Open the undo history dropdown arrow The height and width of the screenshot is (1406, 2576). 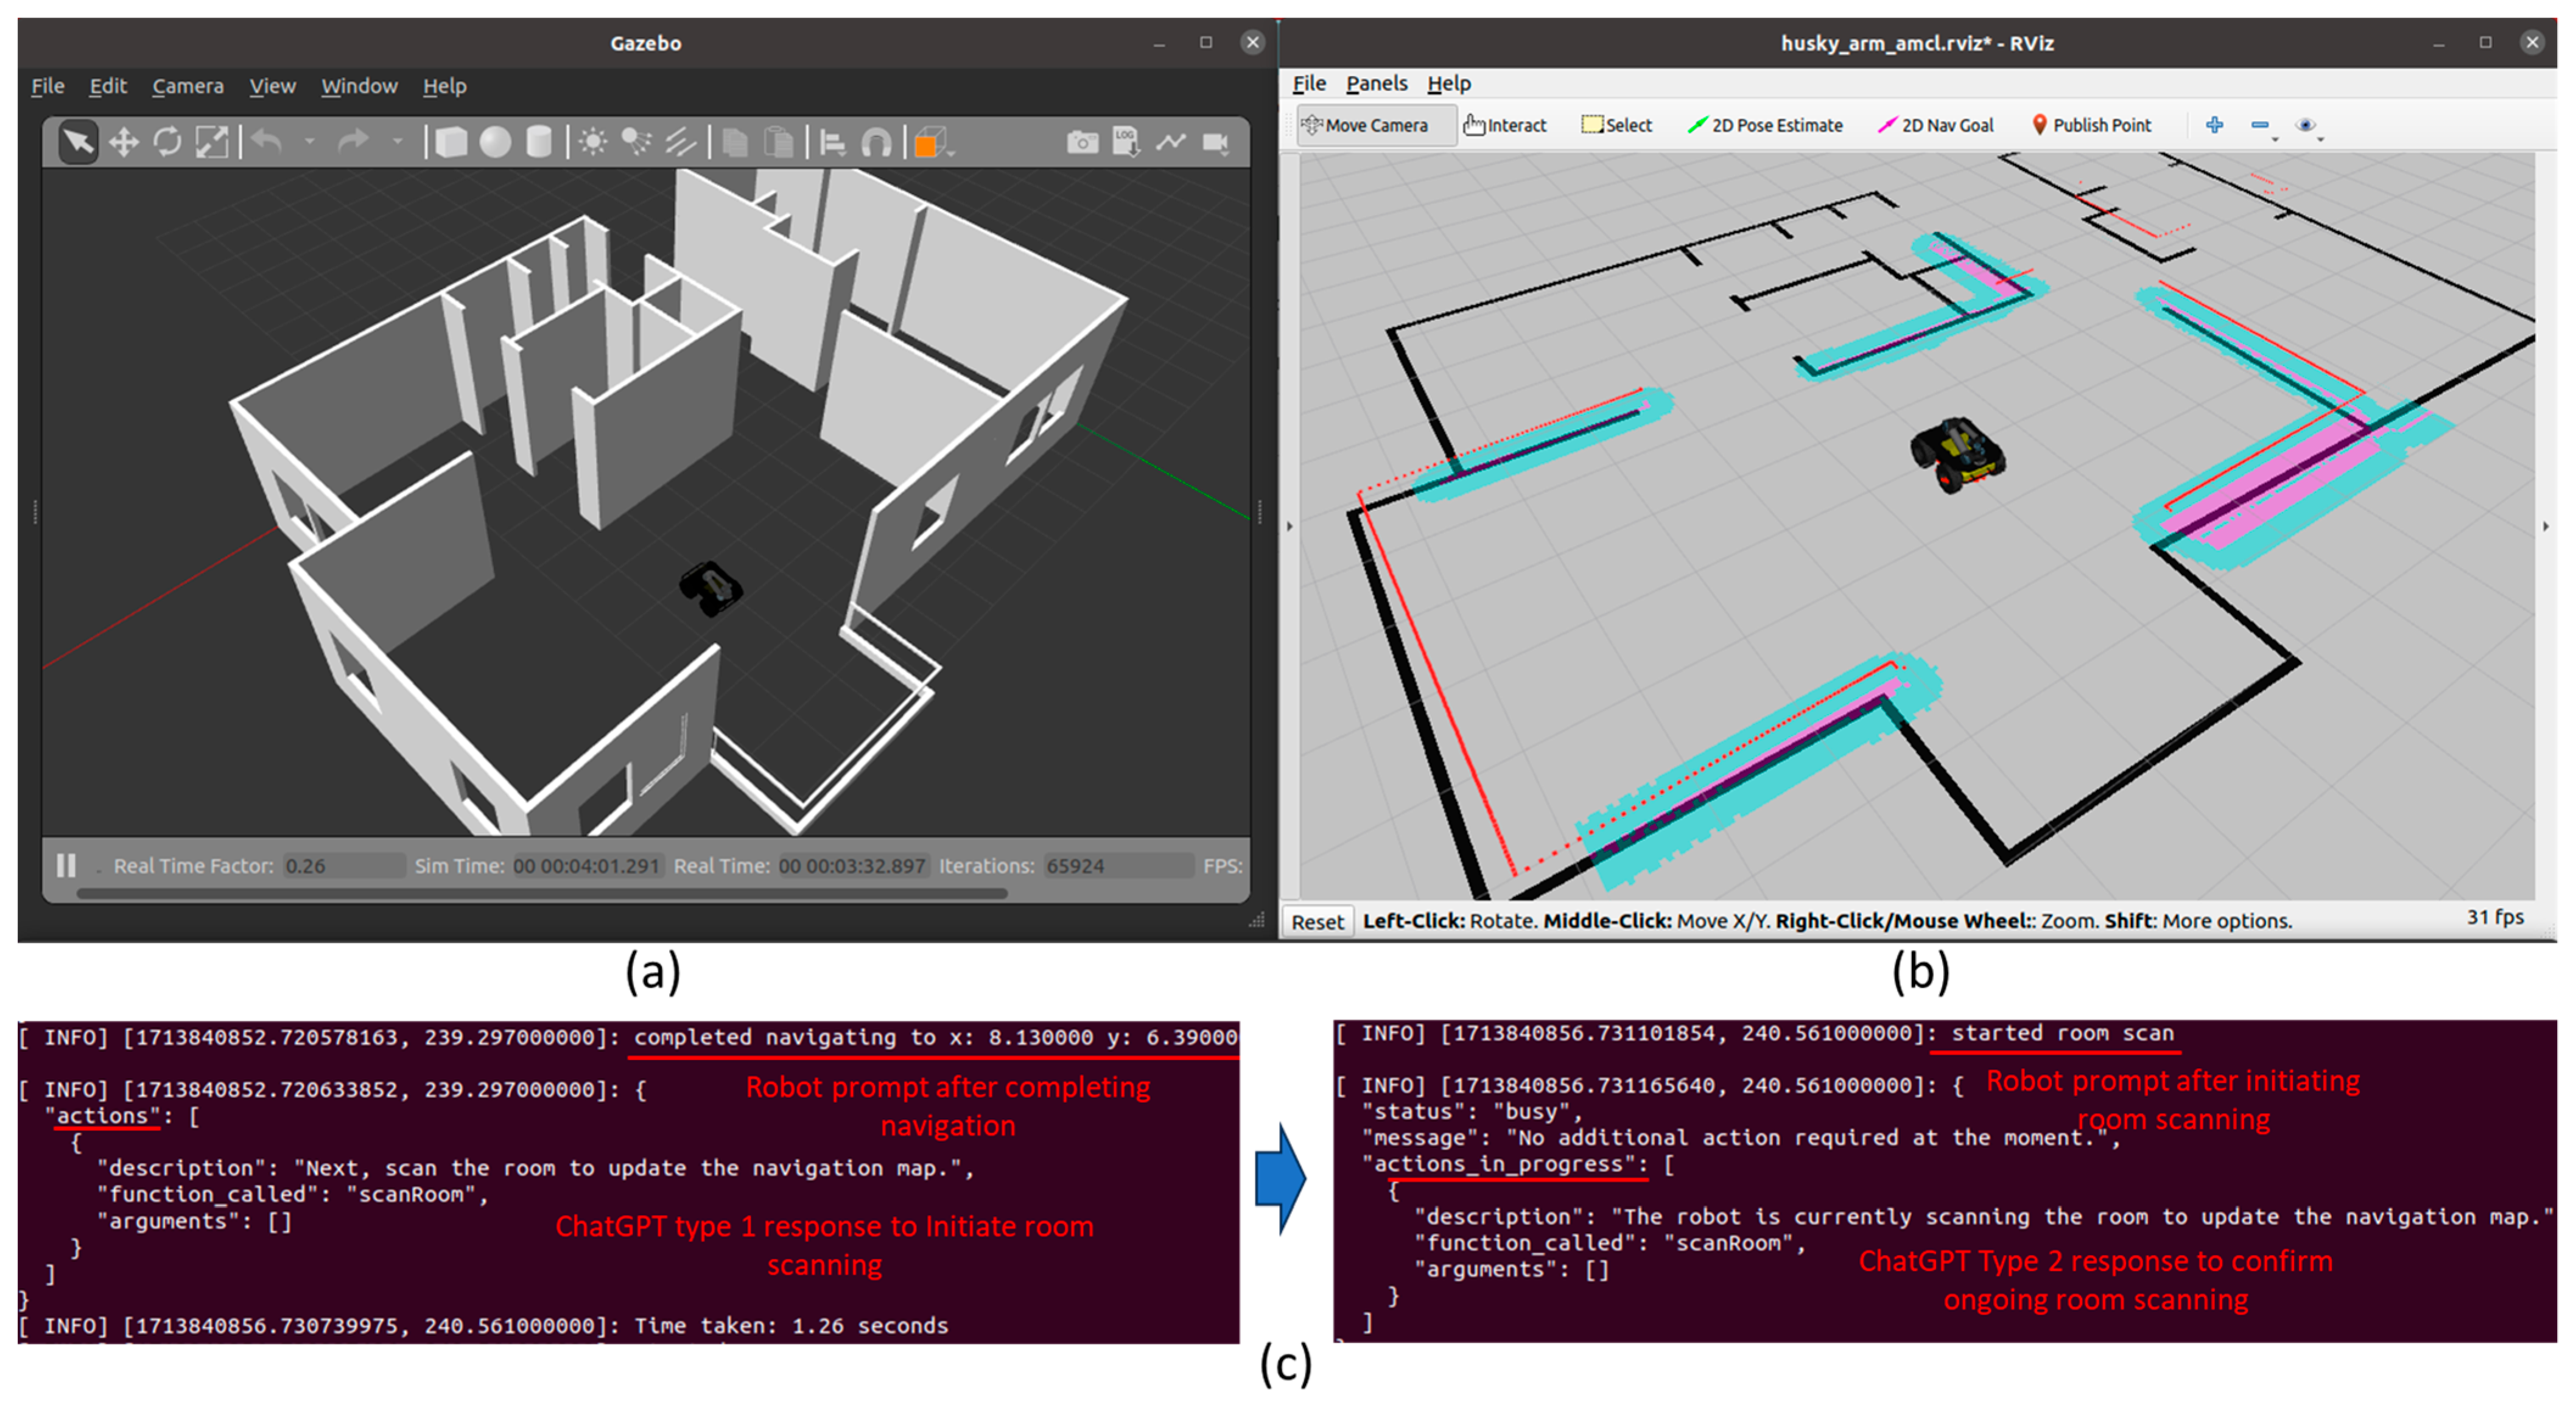click(x=310, y=142)
